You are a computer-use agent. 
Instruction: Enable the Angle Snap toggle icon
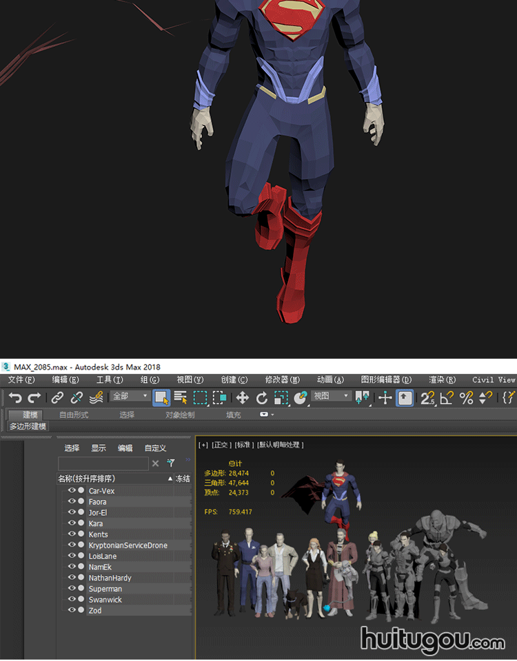click(x=447, y=397)
